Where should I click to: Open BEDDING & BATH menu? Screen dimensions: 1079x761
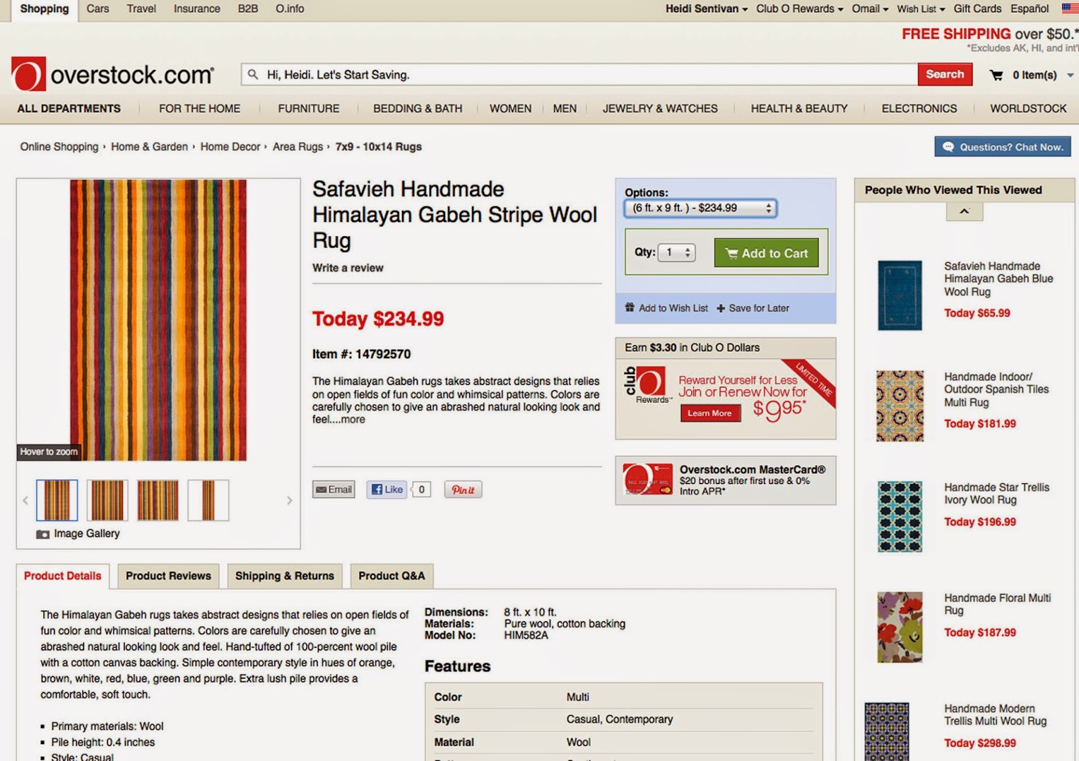417,109
